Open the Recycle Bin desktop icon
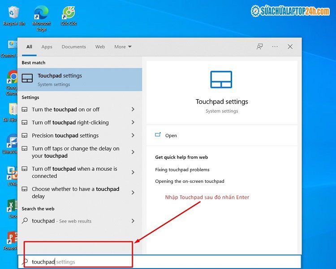336x269 pixels. 13,13
